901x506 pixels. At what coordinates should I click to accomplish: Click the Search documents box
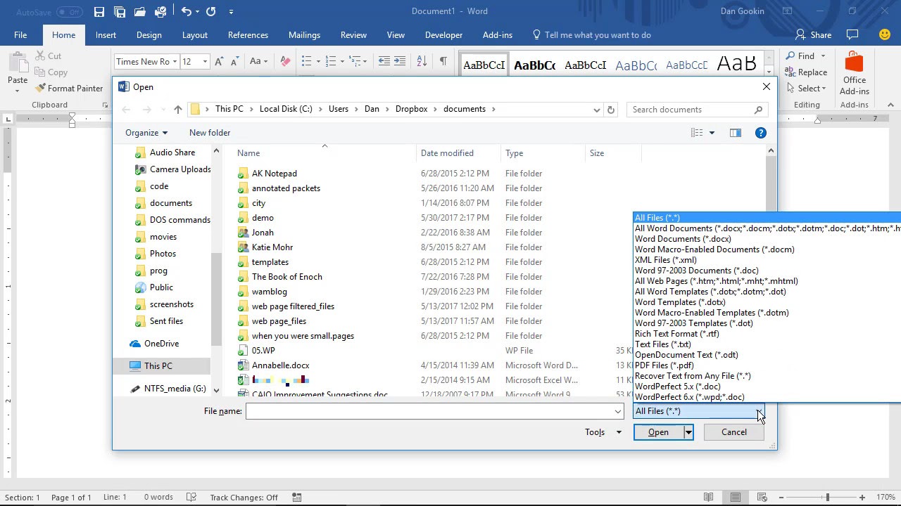(x=697, y=110)
